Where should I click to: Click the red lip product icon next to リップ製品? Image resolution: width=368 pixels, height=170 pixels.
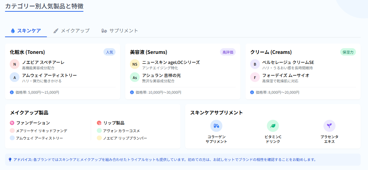point(99,122)
